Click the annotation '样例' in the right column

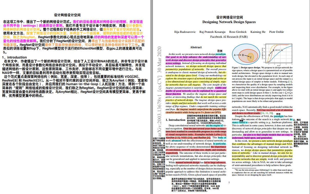278,114
